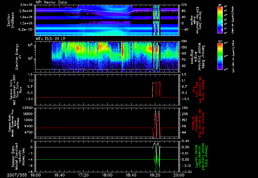This screenshot has width=258, height=178.
Task: Click the NPI Vector Data panel title
Action: pyautogui.click(x=51, y=2)
